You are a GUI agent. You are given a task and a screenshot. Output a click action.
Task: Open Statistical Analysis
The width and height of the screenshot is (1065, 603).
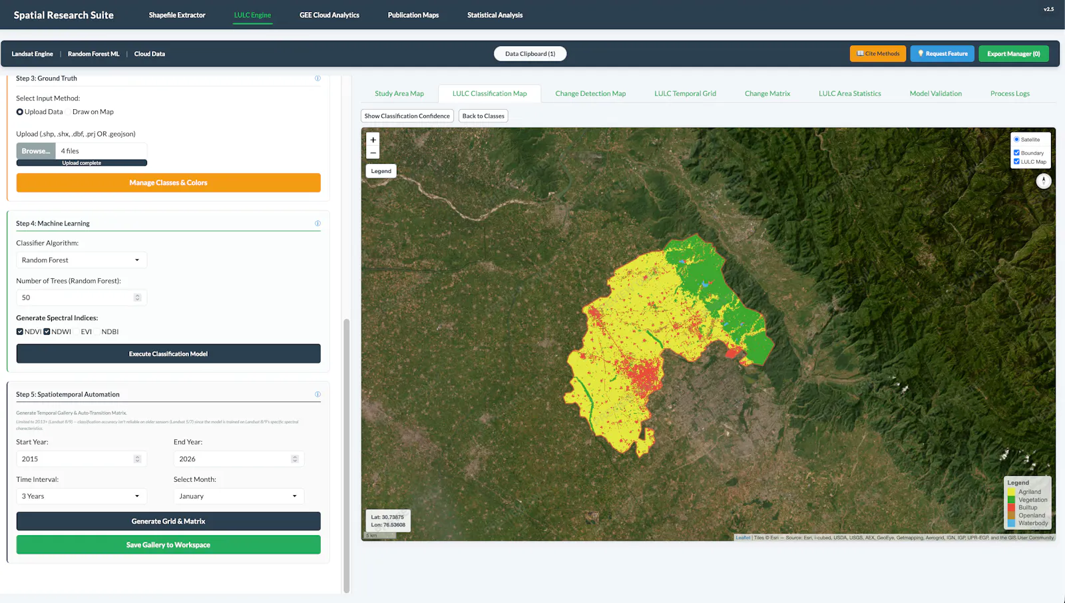[x=495, y=15]
